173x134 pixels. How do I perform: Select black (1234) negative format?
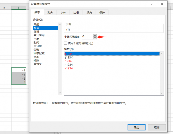[x=112, y=57]
